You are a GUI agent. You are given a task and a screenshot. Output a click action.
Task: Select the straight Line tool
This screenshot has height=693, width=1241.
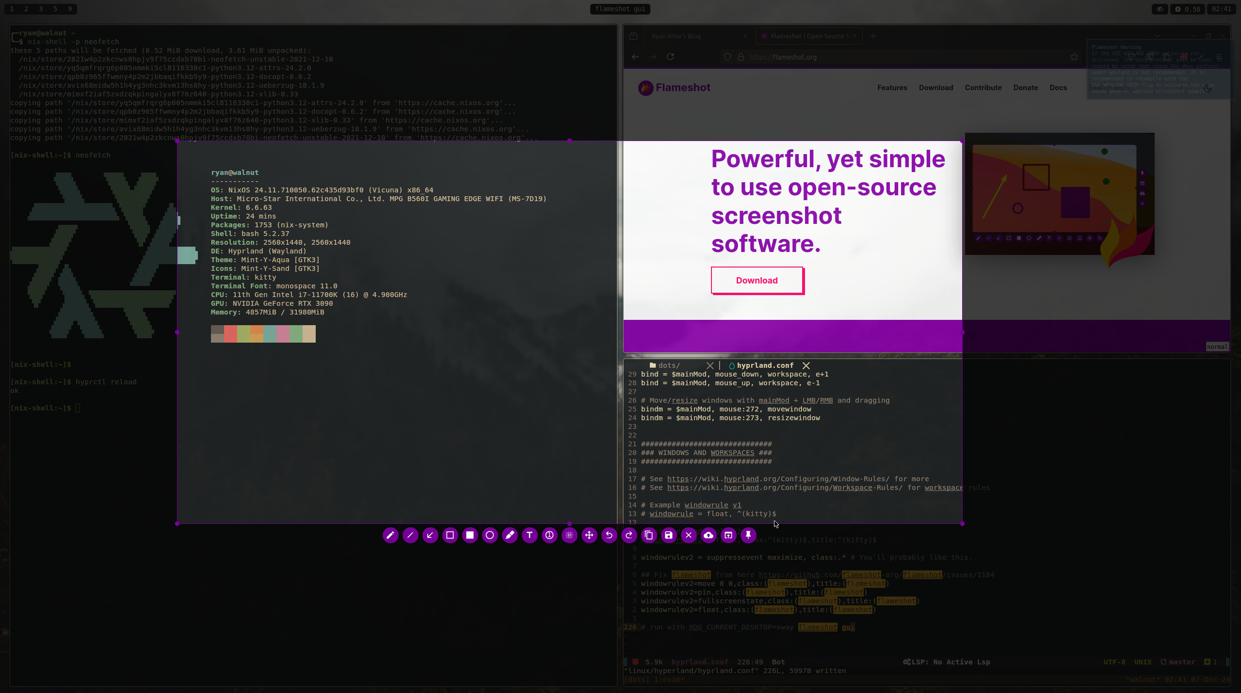point(410,535)
